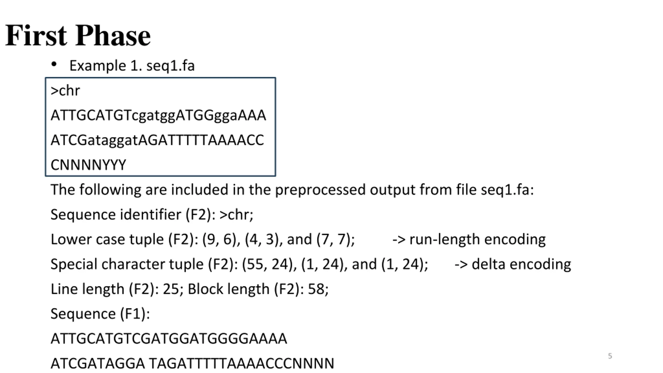Click the bullet dot before Example 1
This screenshot has height=373, width=663.
54,64
